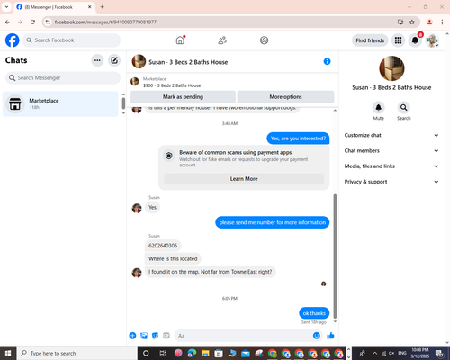Choose a sticker in the composer
The image size is (450, 360).
(x=155, y=336)
